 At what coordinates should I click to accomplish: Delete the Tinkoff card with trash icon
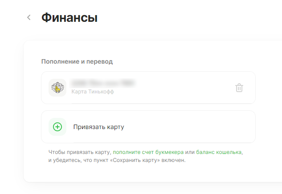[239, 88]
